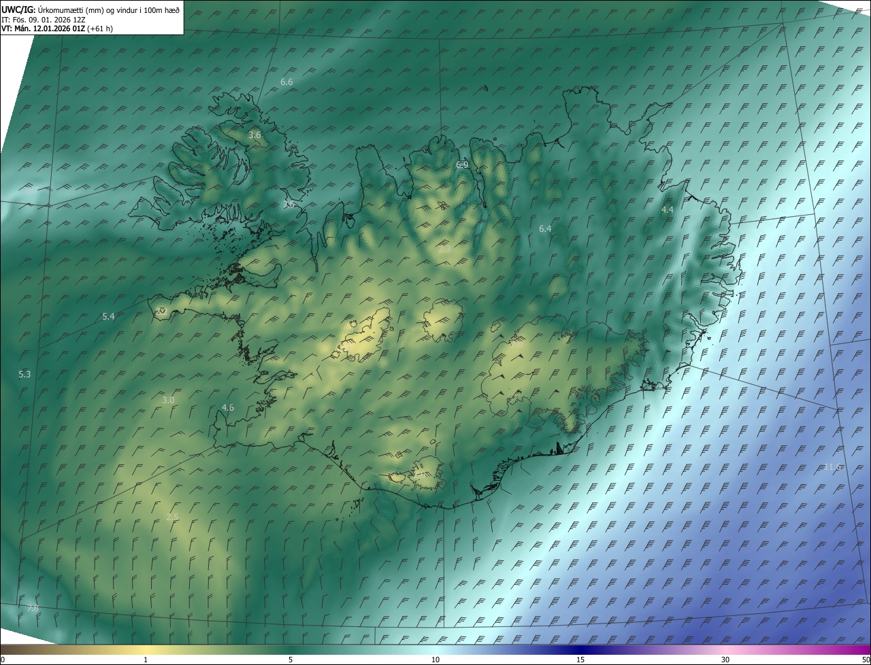
Task: Click the 6.4 value on the map
Action: point(545,228)
